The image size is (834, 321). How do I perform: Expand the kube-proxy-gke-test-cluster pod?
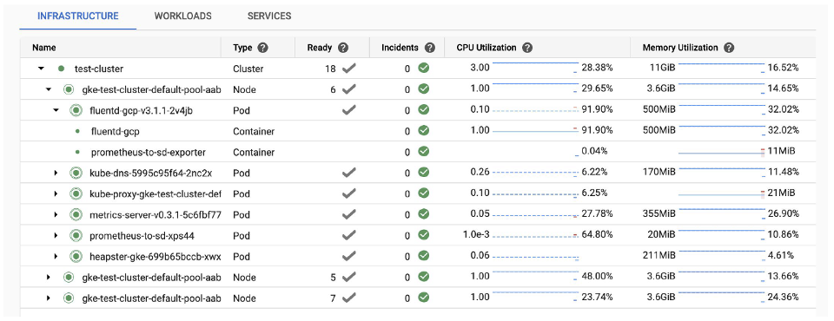56,193
